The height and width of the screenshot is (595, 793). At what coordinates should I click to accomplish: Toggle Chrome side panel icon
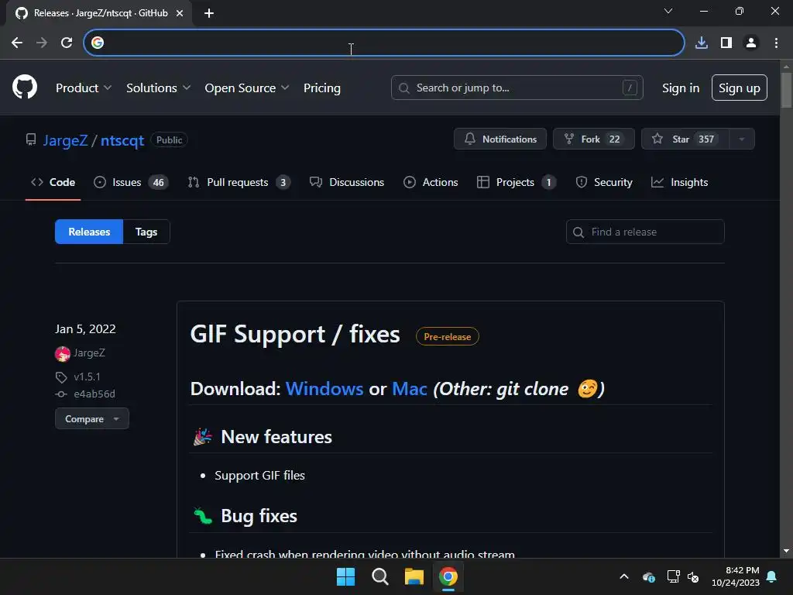[x=726, y=43]
